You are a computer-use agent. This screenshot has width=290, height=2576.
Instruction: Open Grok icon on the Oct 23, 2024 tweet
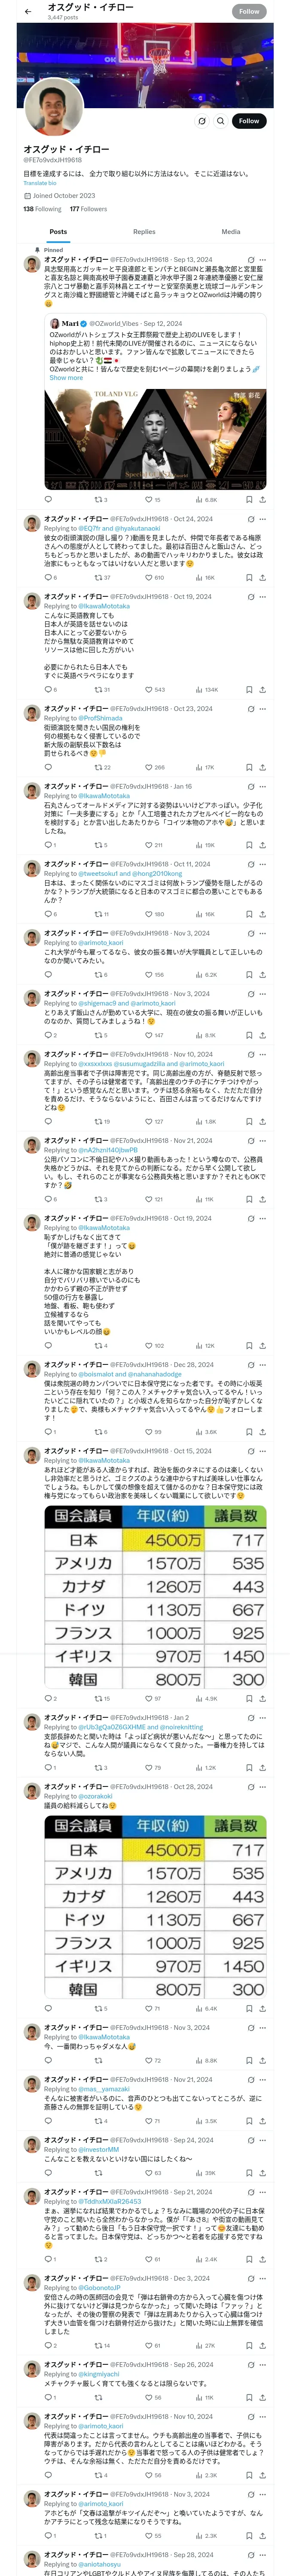coord(251,709)
